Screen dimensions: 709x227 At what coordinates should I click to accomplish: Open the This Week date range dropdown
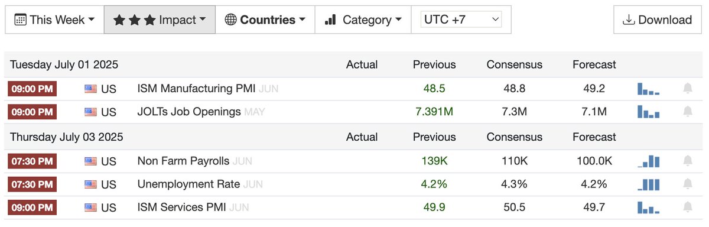(54, 20)
